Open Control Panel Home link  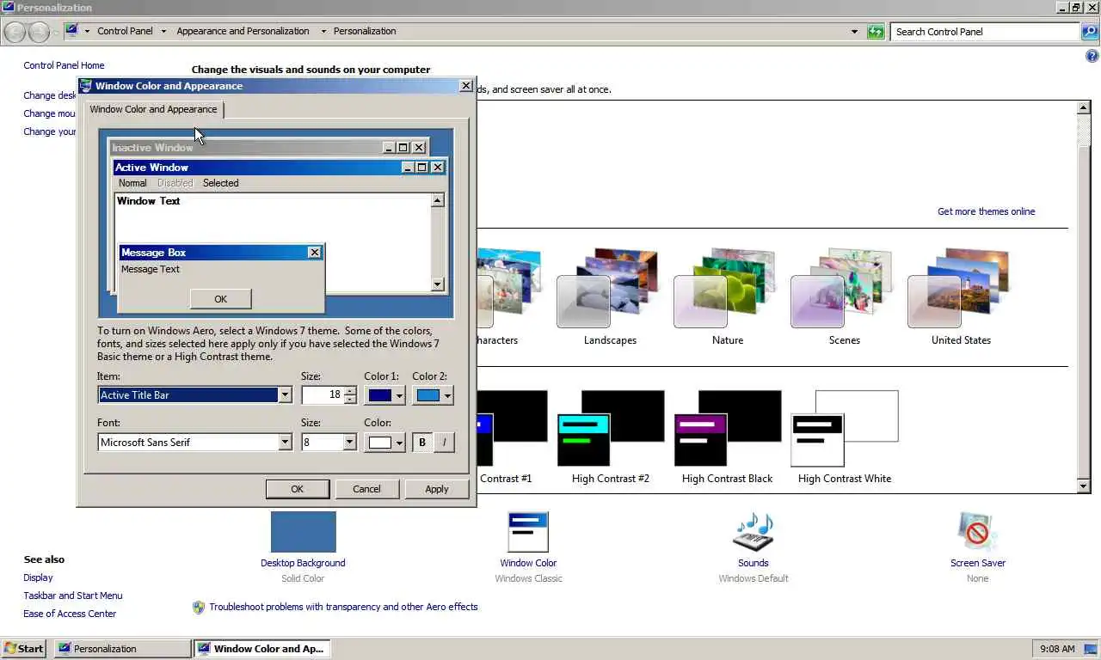[64, 65]
